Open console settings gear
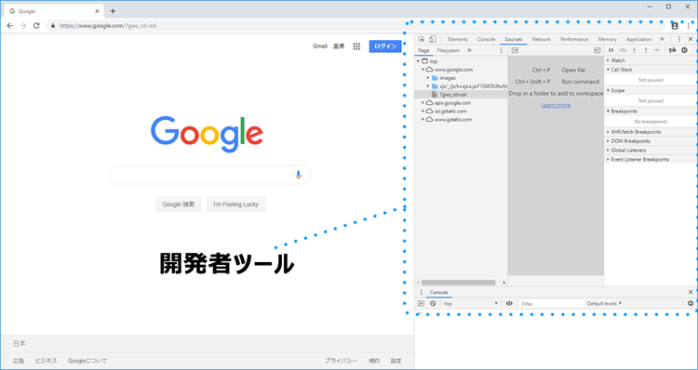 click(691, 303)
